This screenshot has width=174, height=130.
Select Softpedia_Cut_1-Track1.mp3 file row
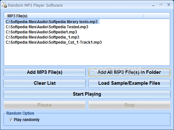pyautogui.click(x=54, y=42)
